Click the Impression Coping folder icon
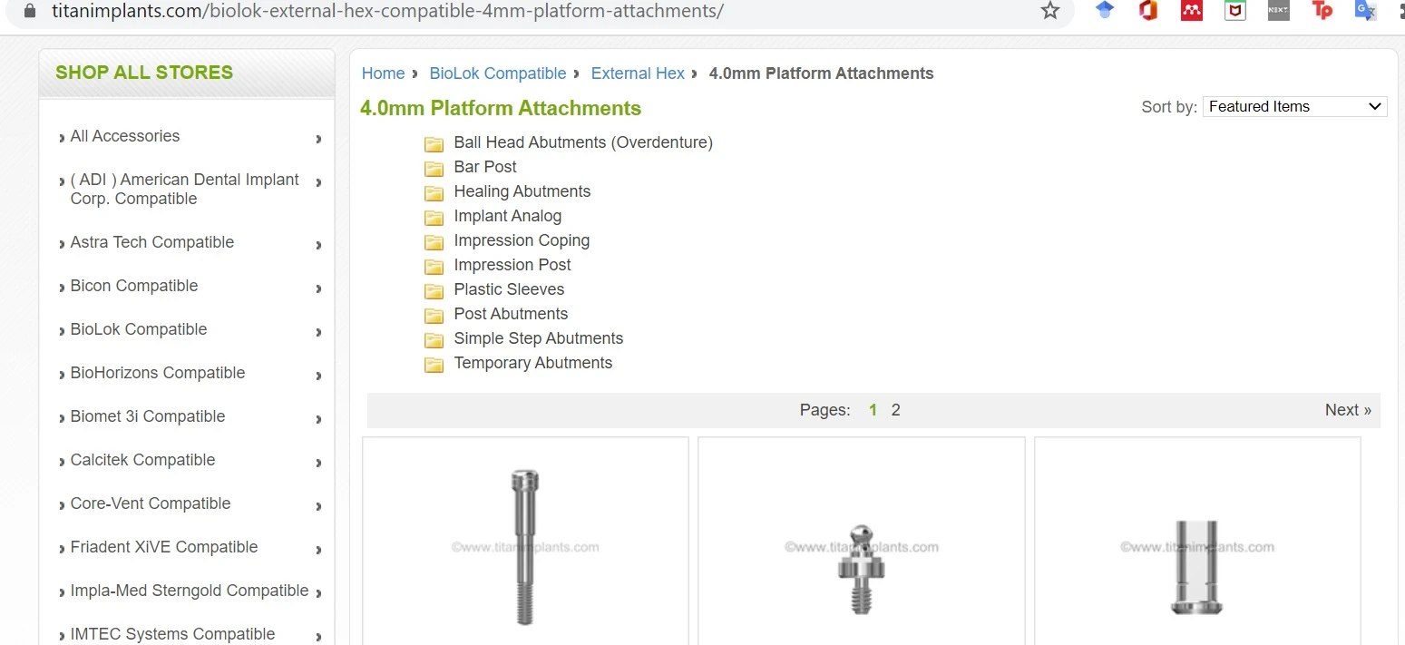This screenshot has width=1405, height=645. (434, 242)
